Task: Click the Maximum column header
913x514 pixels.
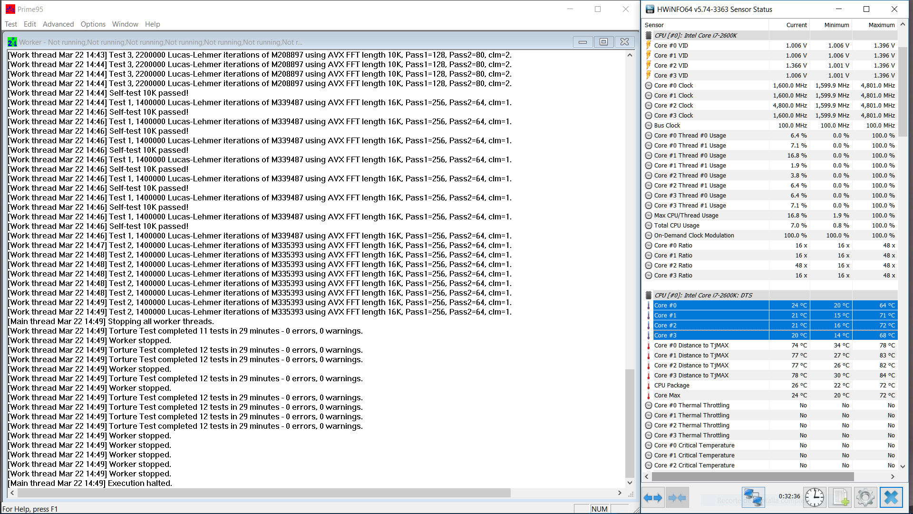Action: pos(881,25)
